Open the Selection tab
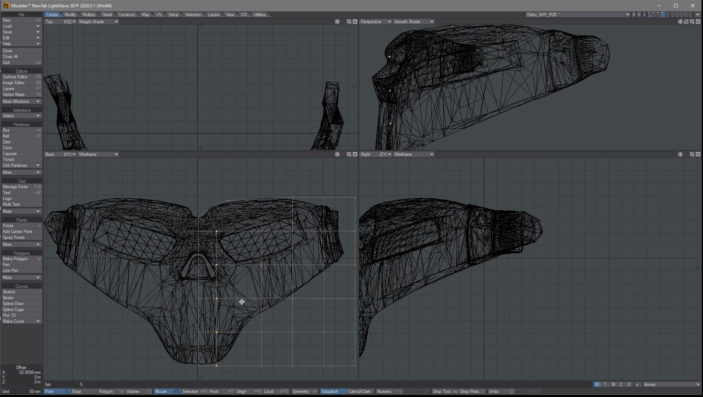The image size is (703, 397). [193, 15]
